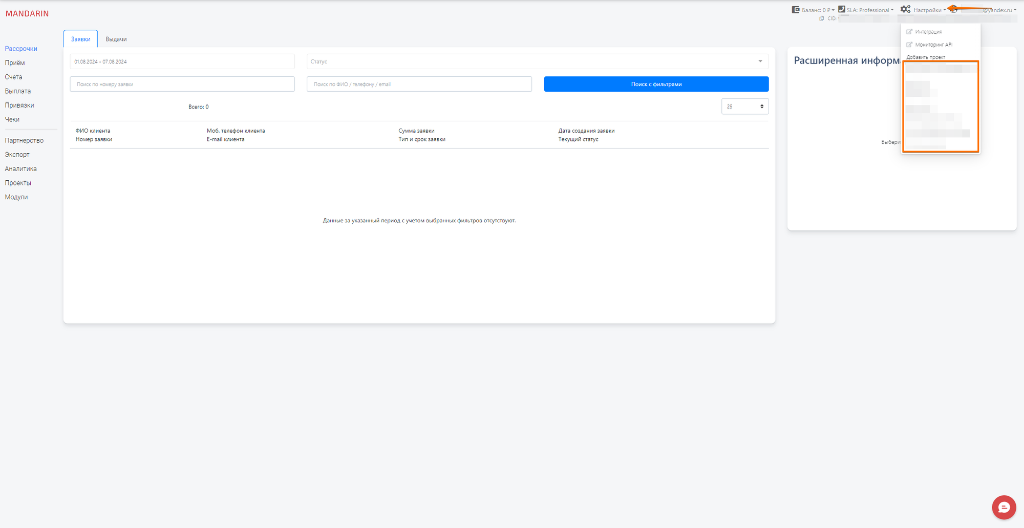The image size is (1024, 528).
Task: Click the Поиск по номеру заявки field
Action: pyautogui.click(x=182, y=84)
